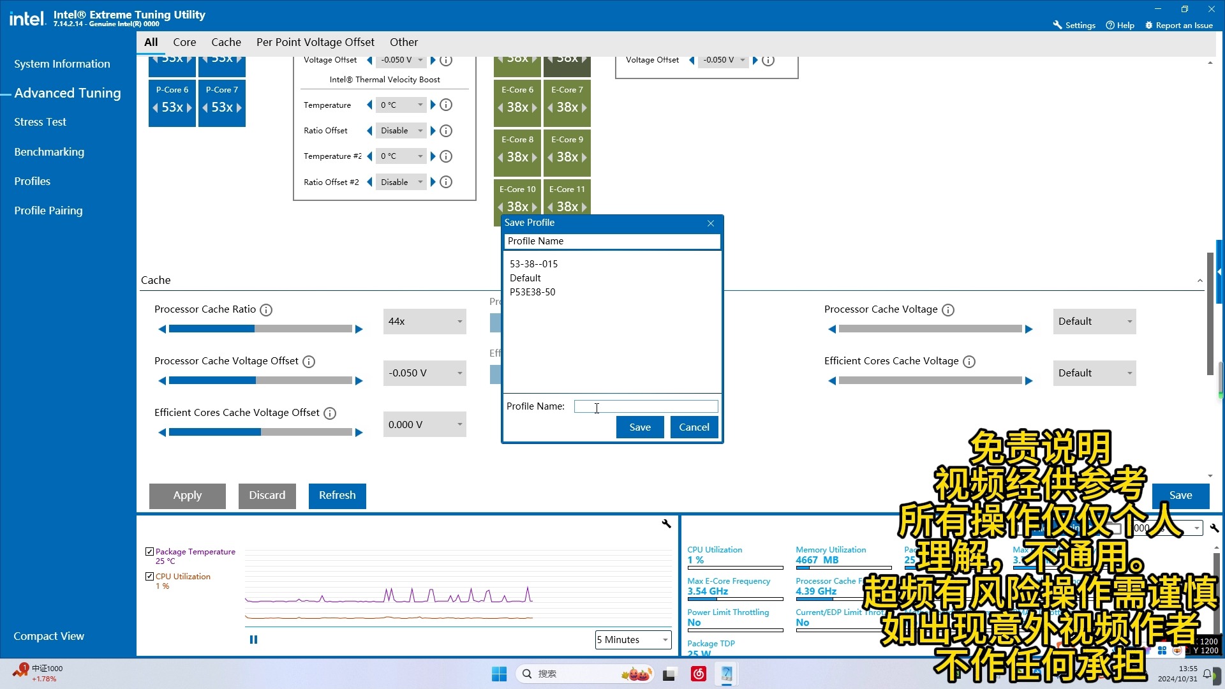The image size is (1225, 689).
Task: Show info for Processor Cache Voltage
Action: click(x=948, y=310)
